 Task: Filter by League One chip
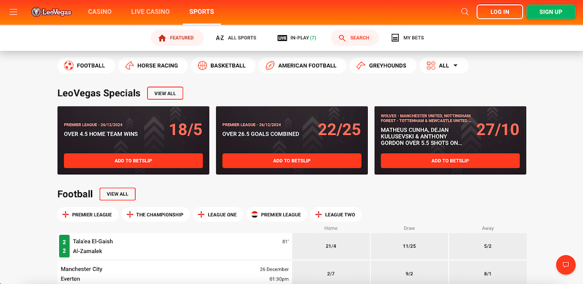(218, 214)
